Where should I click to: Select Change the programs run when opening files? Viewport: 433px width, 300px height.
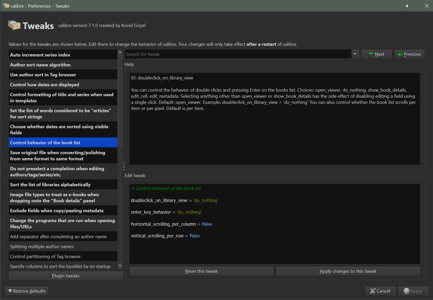coord(63,223)
